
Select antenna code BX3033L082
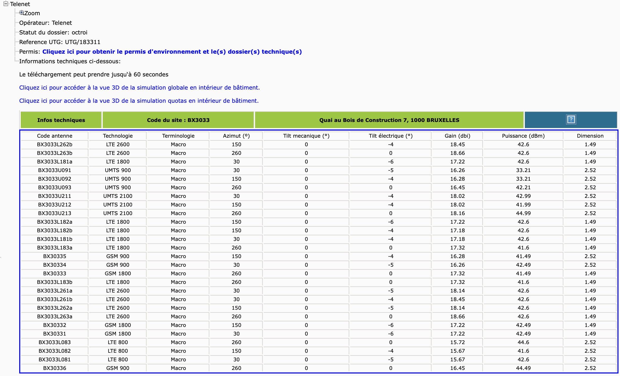point(55,351)
